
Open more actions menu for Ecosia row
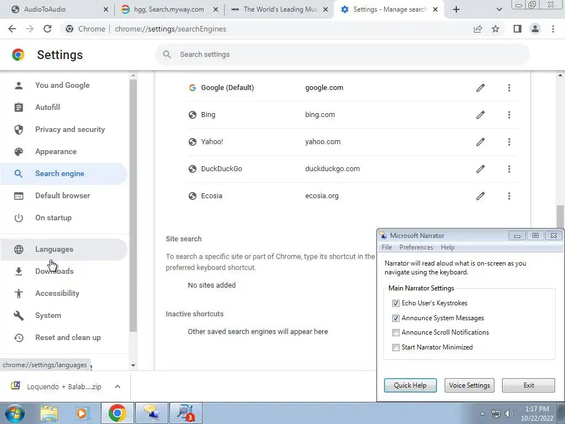pos(509,196)
